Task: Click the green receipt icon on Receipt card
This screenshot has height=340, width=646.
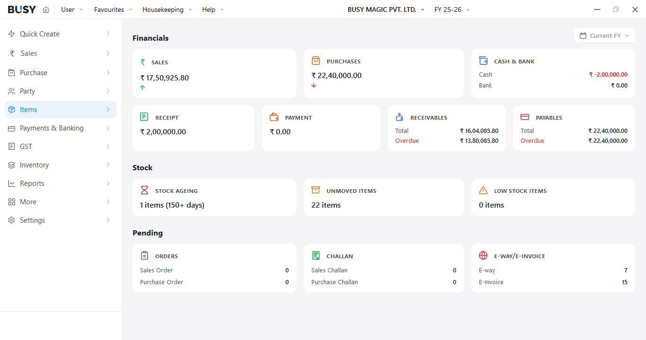Action: click(144, 117)
